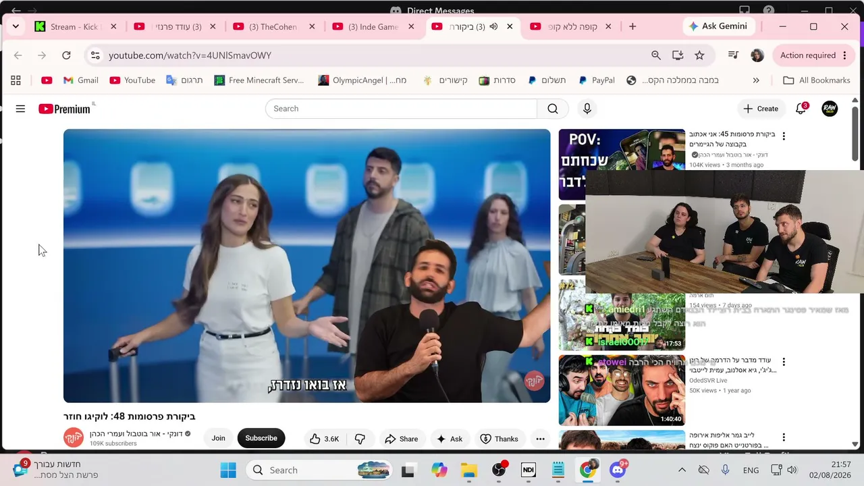Bookmark this page with the star icon
The height and width of the screenshot is (486, 864).
[x=699, y=55]
